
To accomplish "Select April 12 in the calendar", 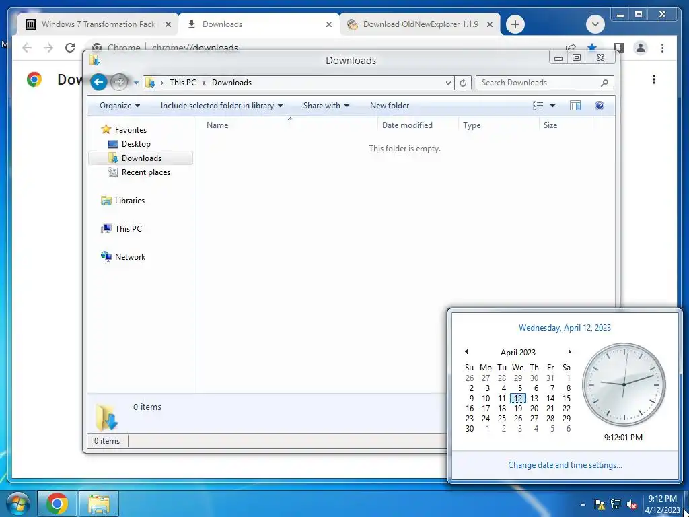I will 518,399.
